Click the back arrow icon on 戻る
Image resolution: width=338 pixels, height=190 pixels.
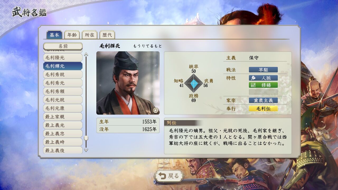(x=162, y=176)
